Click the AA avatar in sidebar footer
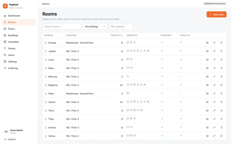The image size is (231, 144). [x=6, y=131]
